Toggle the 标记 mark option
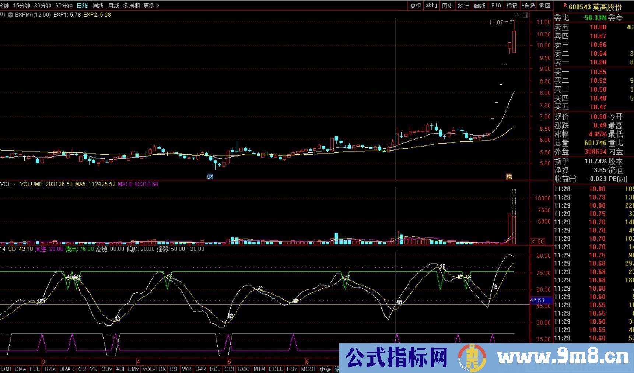The height and width of the screenshot is (373, 634). click(512, 6)
